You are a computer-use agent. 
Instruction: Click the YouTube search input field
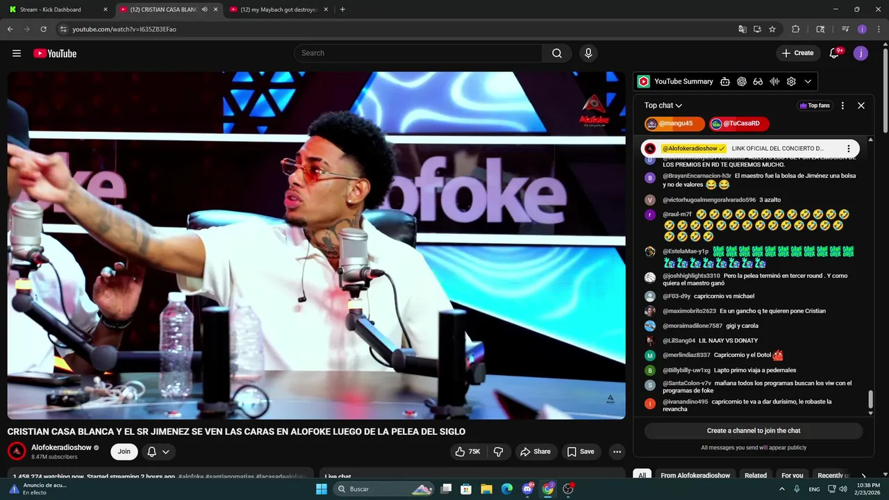coord(418,53)
